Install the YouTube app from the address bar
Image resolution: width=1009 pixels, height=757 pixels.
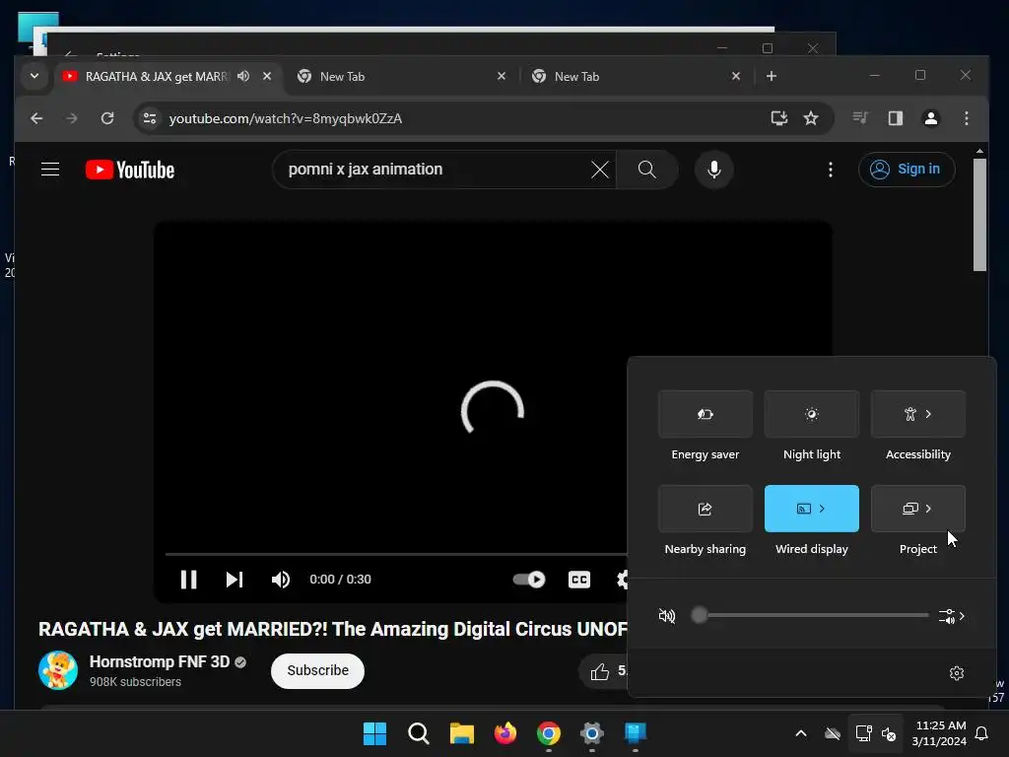[x=778, y=118]
